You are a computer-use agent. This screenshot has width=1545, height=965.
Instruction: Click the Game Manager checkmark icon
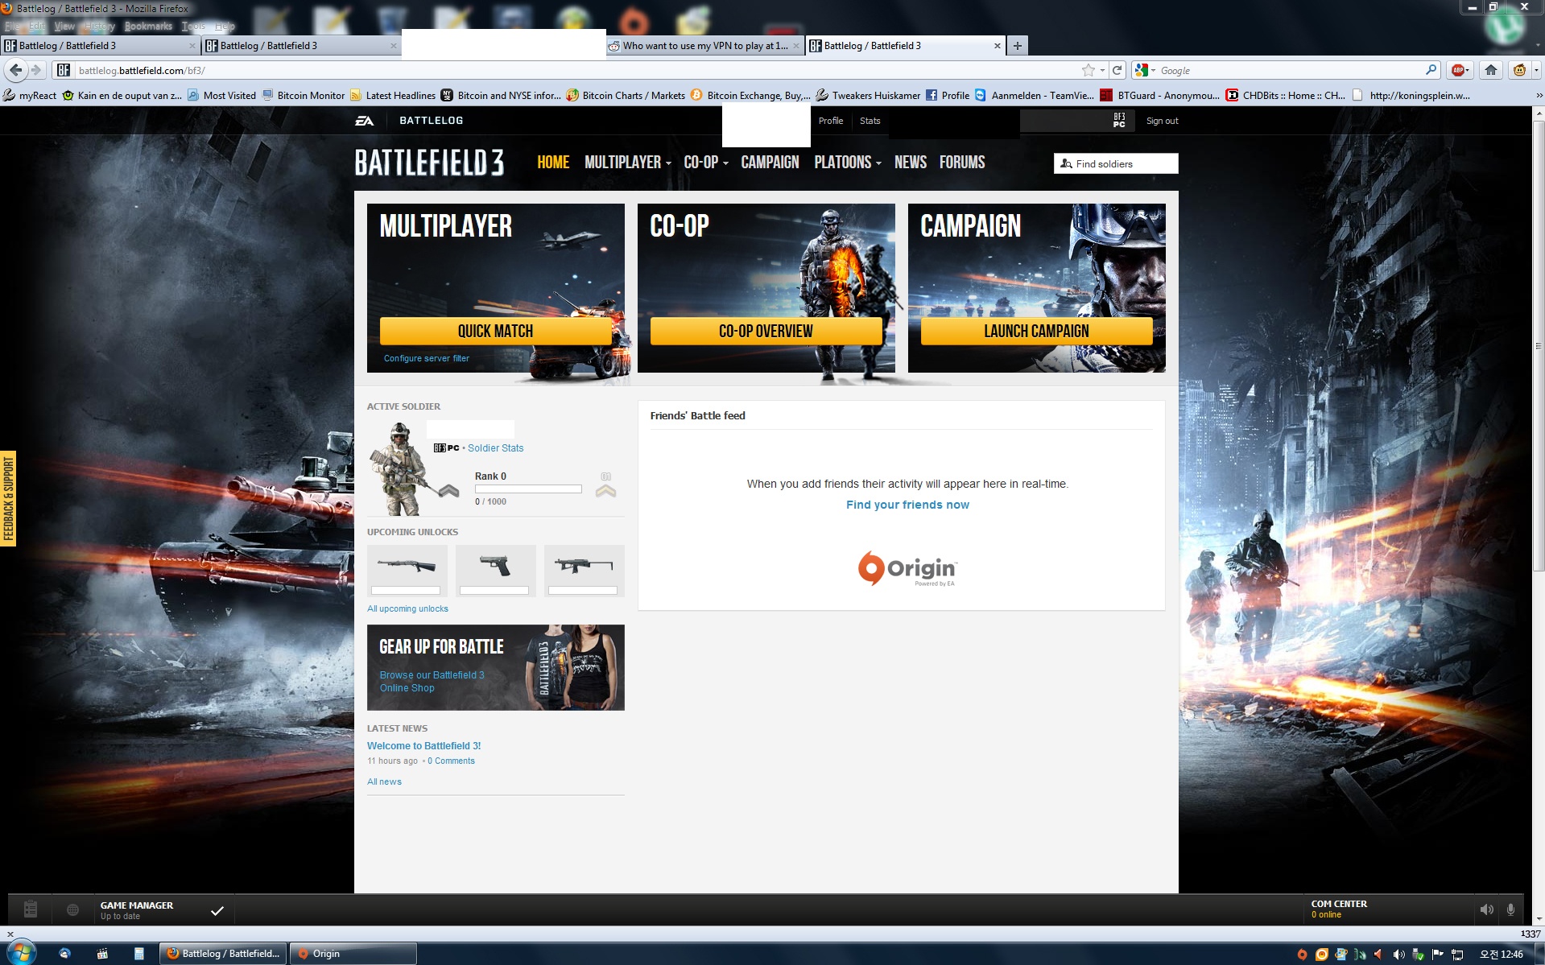tap(217, 910)
